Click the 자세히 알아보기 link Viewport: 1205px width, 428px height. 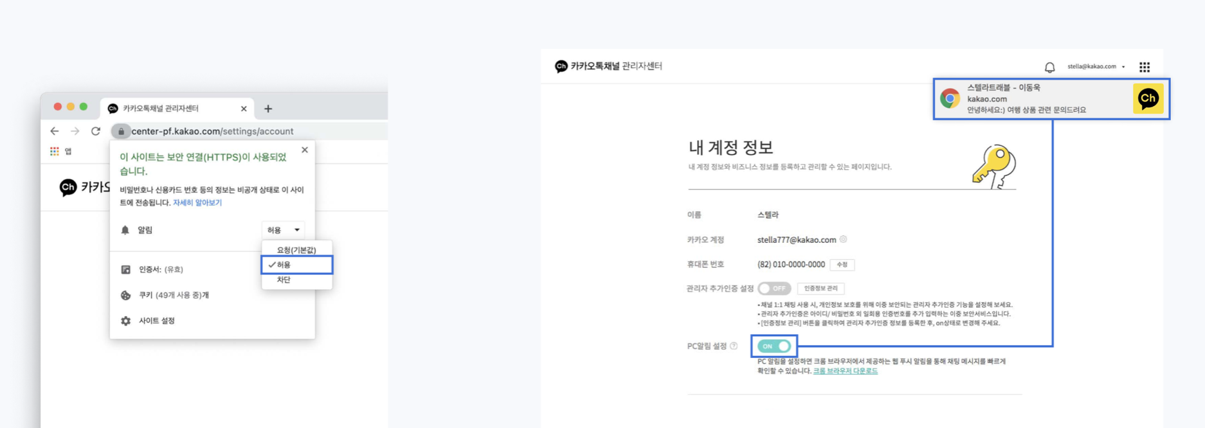[197, 202]
